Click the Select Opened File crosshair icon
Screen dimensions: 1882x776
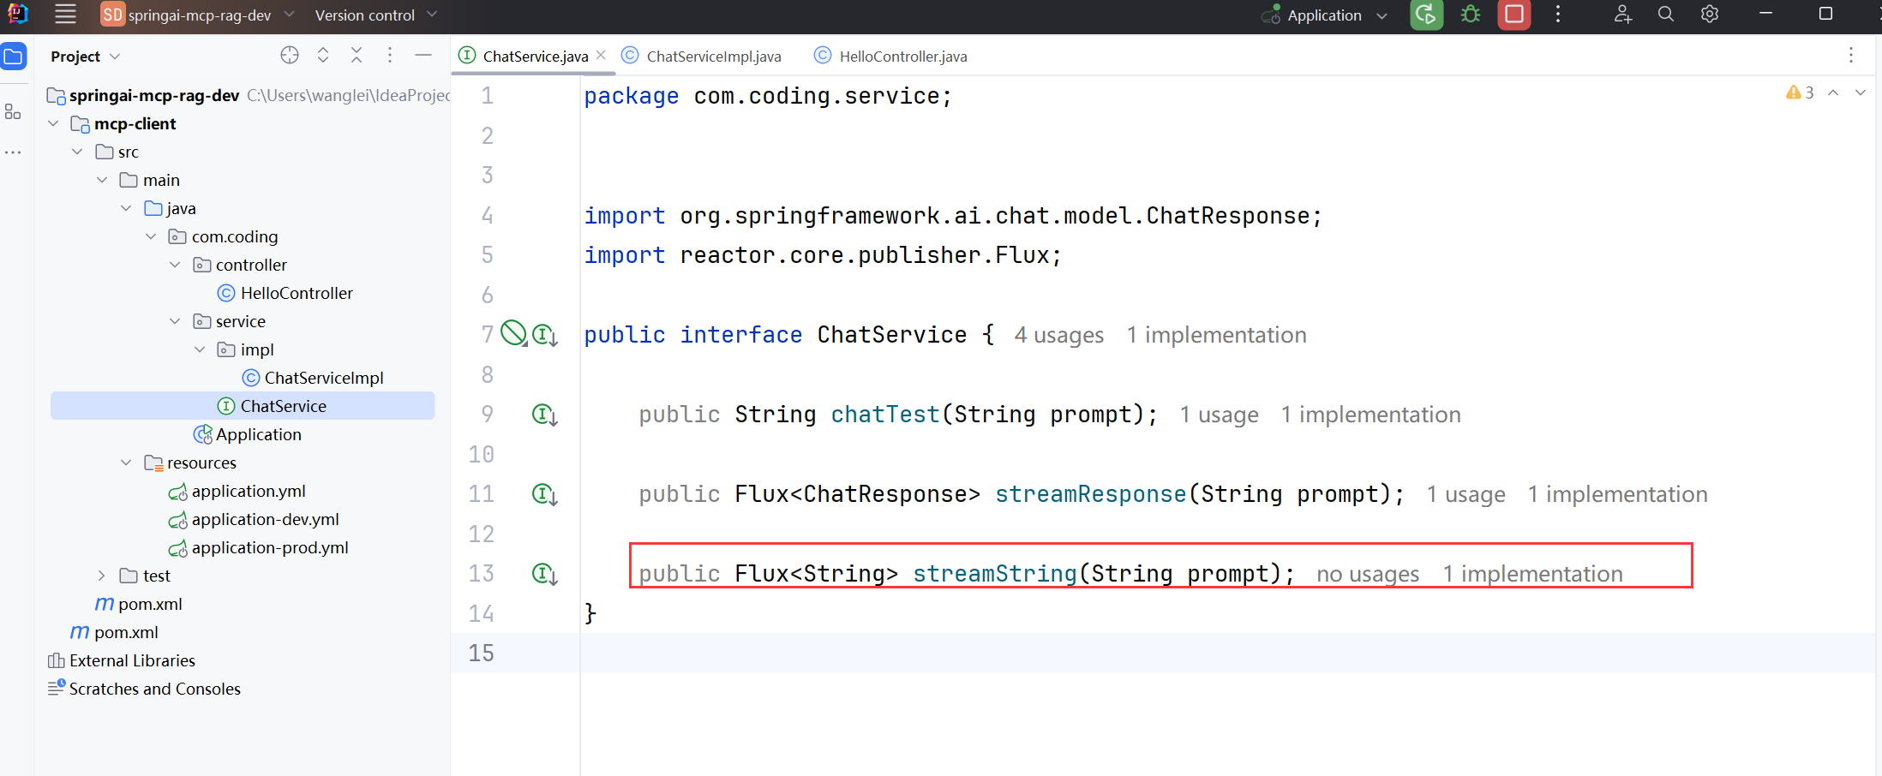click(x=290, y=56)
